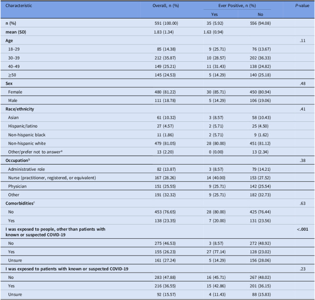
Task: Select the '480 (81.22)' cell
Action: click(x=165, y=92)
